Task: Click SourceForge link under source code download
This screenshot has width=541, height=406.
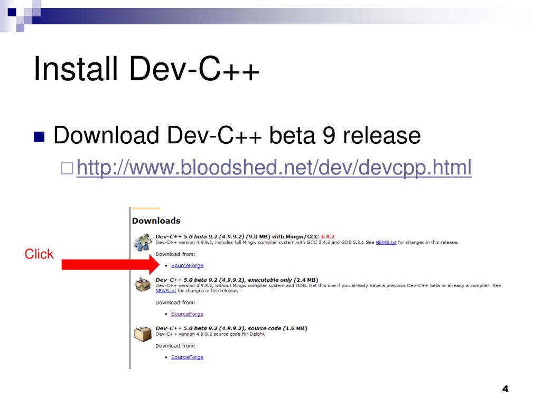Action: [187, 357]
